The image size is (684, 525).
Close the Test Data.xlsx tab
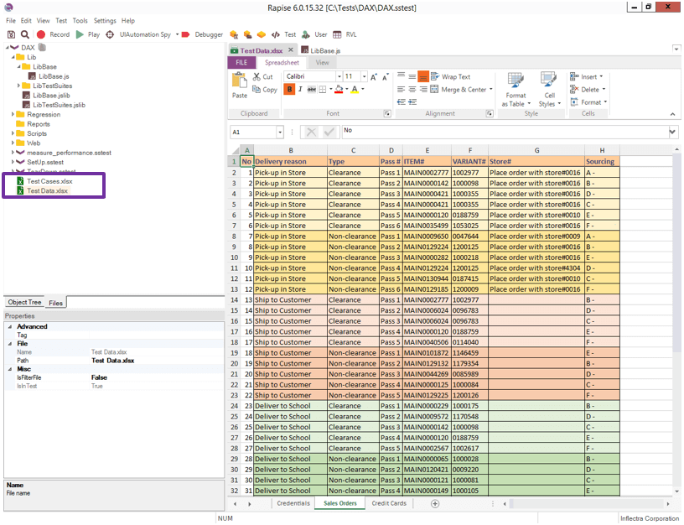pyautogui.click(x=291, y=49)
